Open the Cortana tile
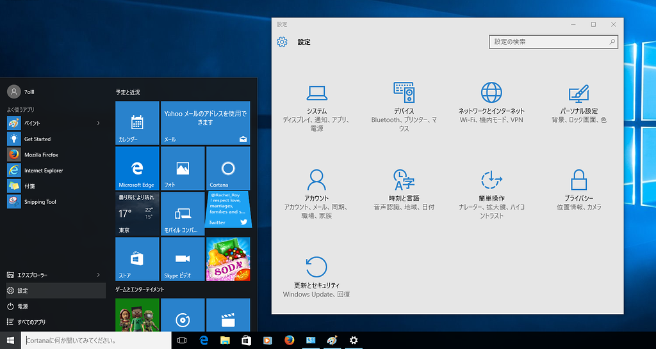 228,168
